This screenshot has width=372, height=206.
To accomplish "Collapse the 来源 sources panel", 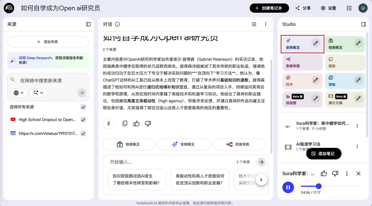I will [88, 24].
